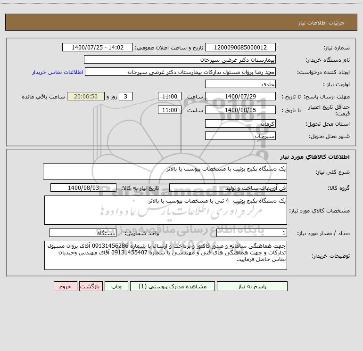363x351 pixels.
Task: Click response deadline date 1400/07/29
Action: (x=240, y=96)
